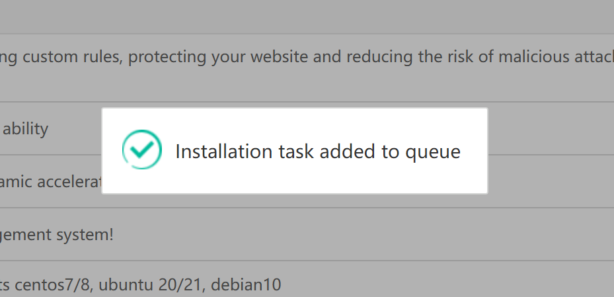
Task: Click the dimmed area right of the toast
Action: pos(551,151)
